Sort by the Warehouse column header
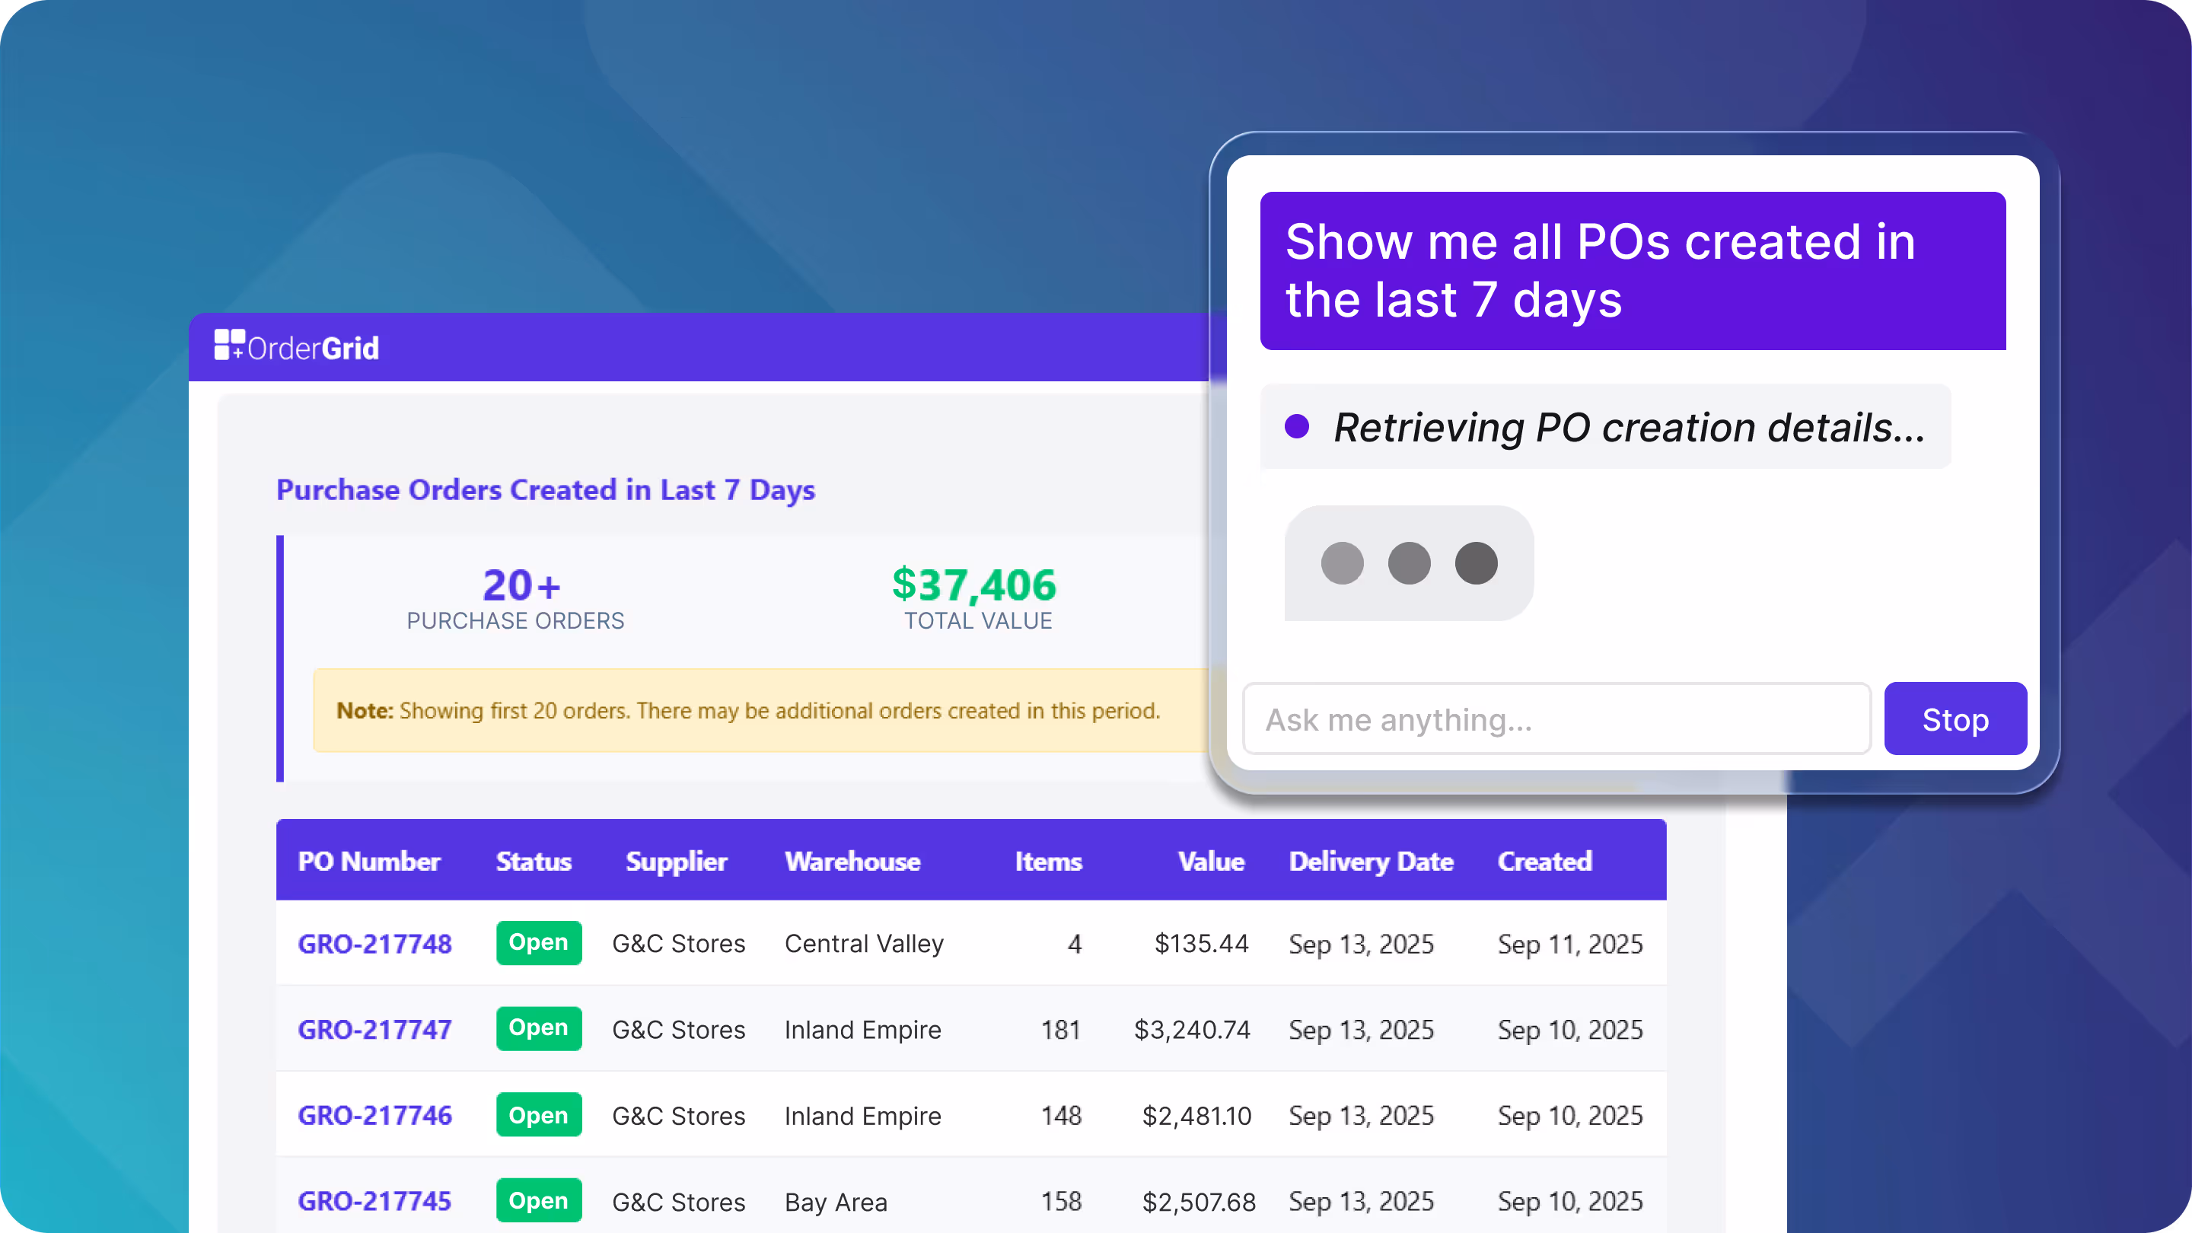The height and width of the screenshot is (1233, 2192). pos(852,861)
